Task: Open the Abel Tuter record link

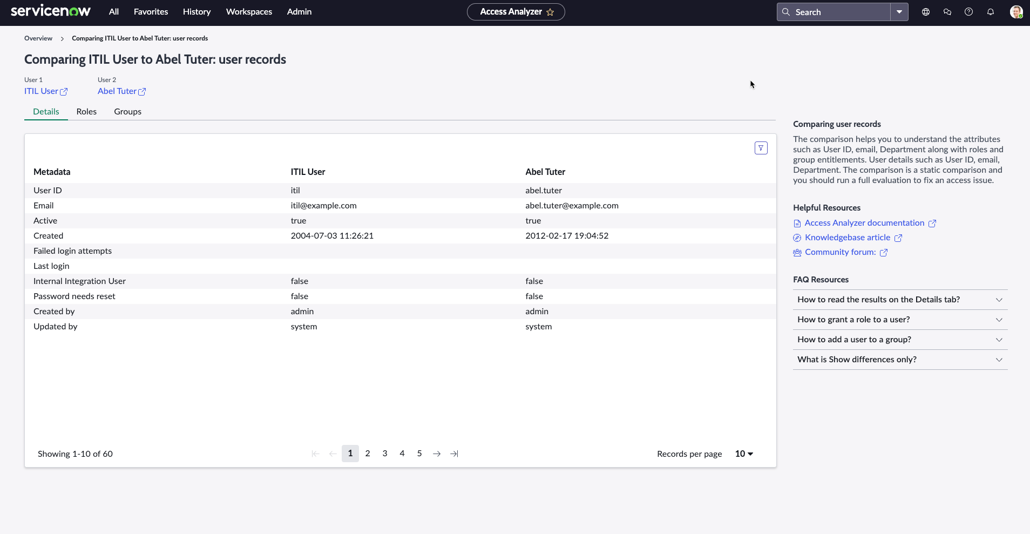Action: pos(117,91)
